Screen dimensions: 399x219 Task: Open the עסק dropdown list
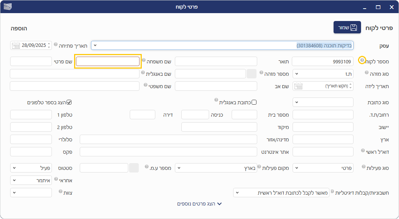95,45
